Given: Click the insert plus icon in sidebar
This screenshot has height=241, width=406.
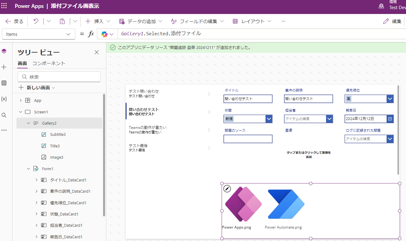Looking at the screenshot, I should point(4,67).
